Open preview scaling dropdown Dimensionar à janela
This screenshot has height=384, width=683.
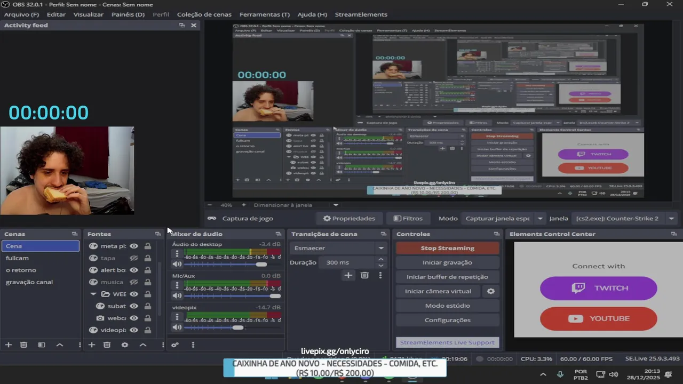pos(296,205)
